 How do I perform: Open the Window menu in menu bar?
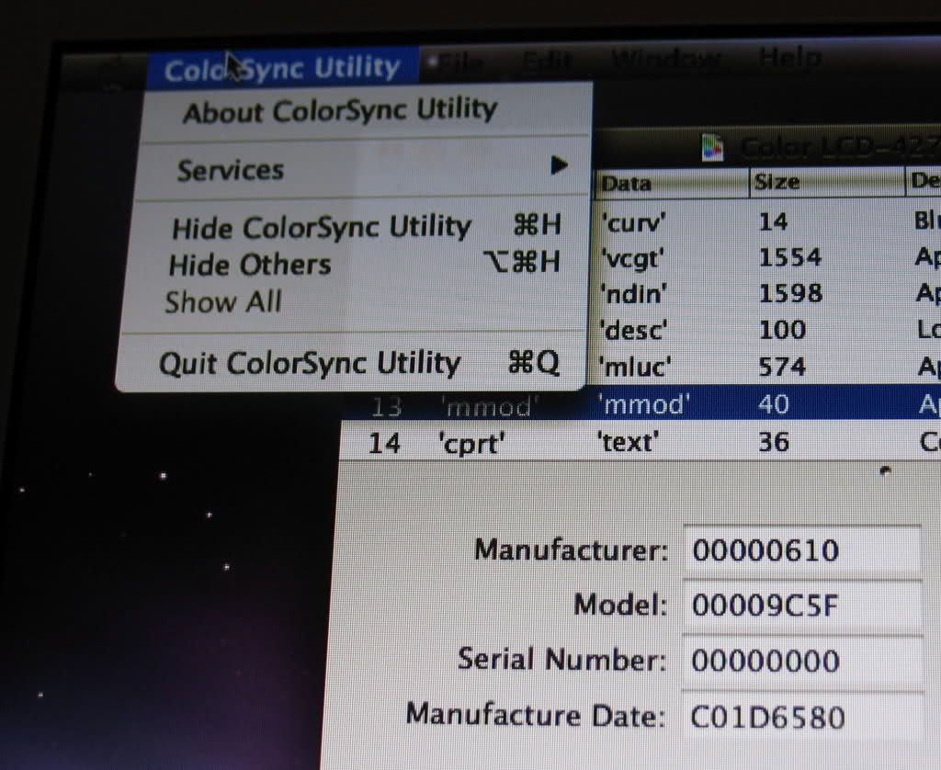coord(667,59)
